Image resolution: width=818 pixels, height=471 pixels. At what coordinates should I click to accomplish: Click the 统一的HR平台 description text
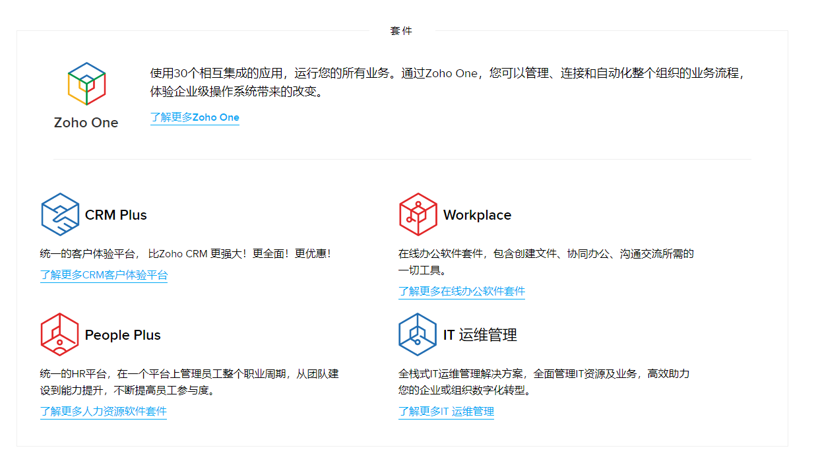(x=189, y=382)
